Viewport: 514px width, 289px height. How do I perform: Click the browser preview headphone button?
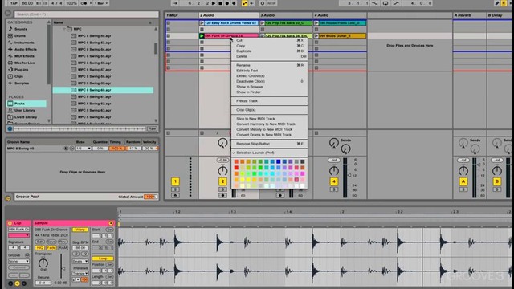click(x=10, y=128)
